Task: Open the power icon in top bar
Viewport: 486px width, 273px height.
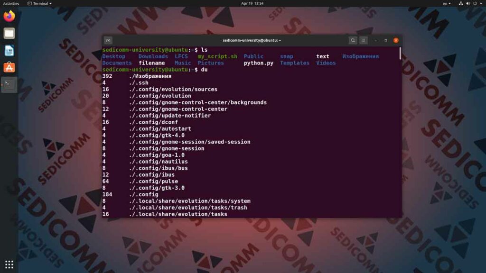Action: tap(475, 3)
